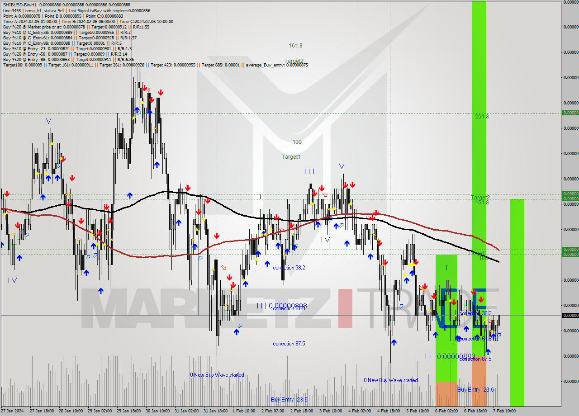
Task: Click the '3 Feb 10:00' time axis label
Action: (332, 411)
